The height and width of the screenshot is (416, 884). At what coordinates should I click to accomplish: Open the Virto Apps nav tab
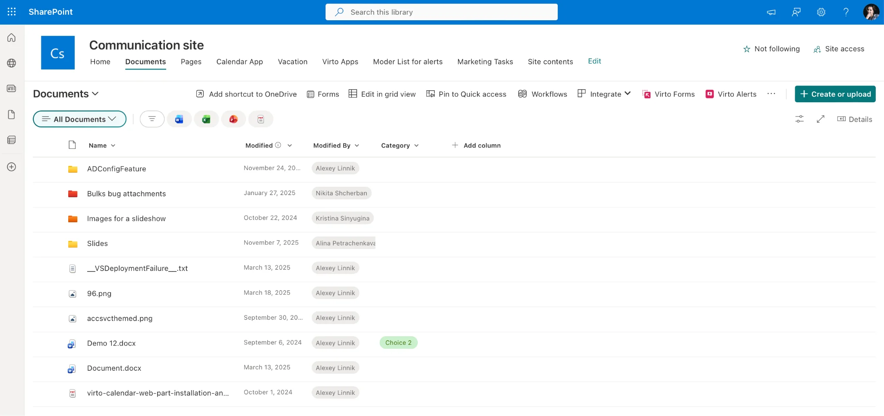click(x=340, y=62)
